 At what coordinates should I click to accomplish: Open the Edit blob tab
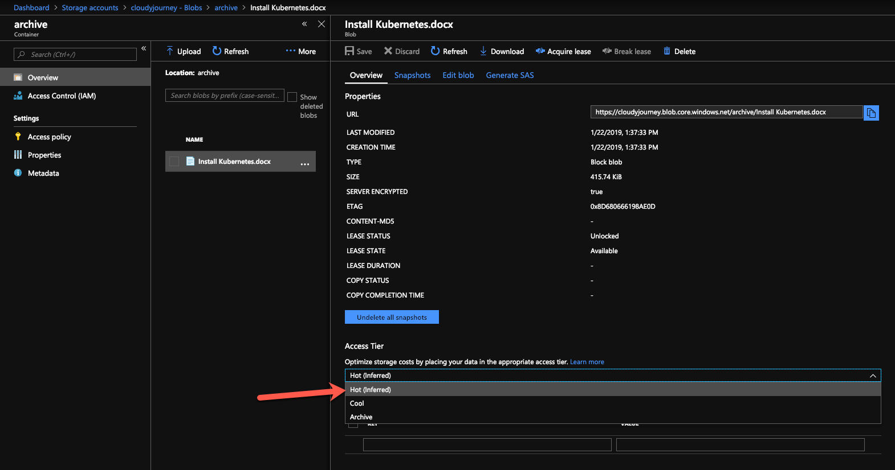[458, 75]
